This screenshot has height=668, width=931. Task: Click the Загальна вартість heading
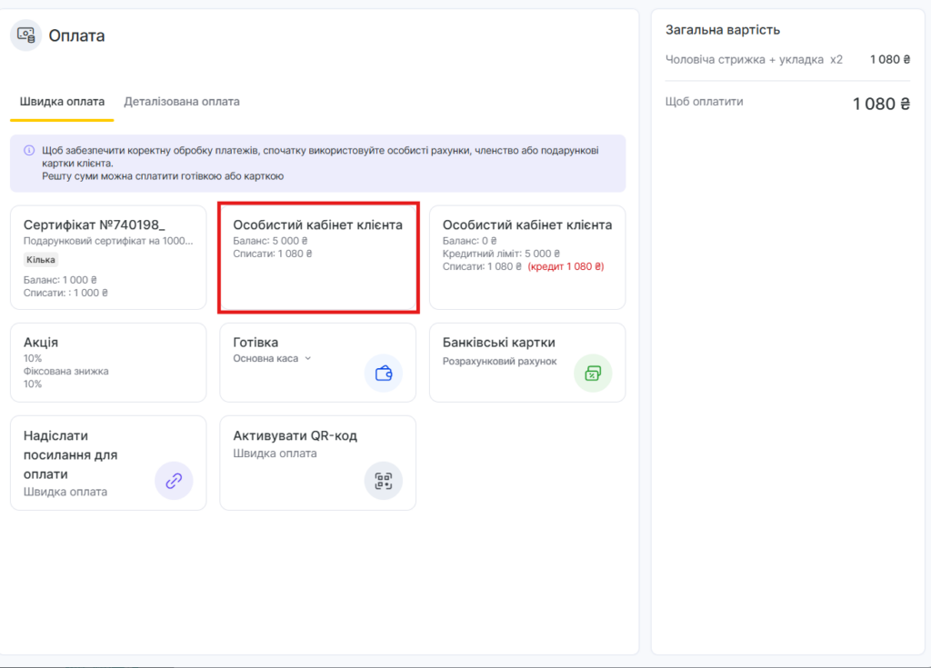pyautogui.click(x=723, y=30)
